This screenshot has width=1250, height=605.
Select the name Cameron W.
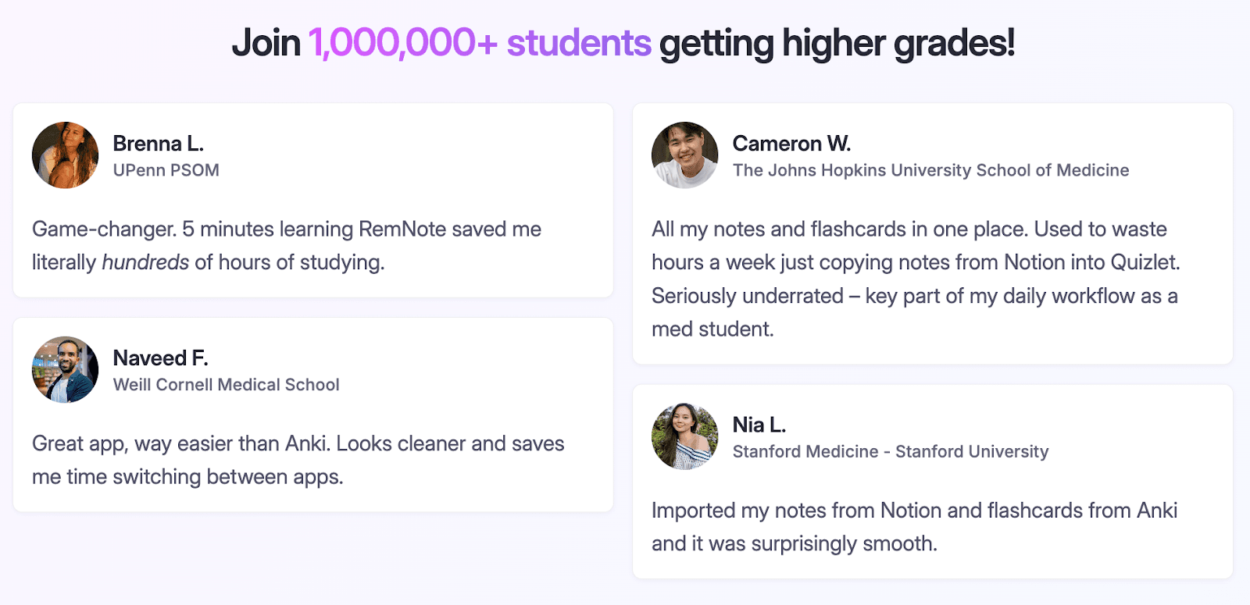click(x=791, y=144)
